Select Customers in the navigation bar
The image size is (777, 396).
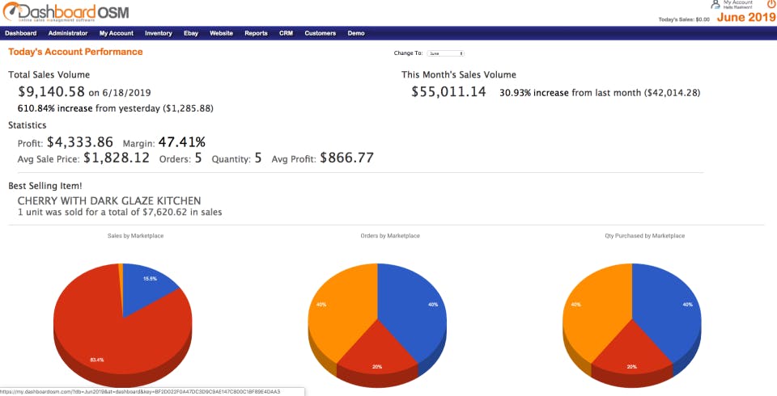tap(321, 33)
